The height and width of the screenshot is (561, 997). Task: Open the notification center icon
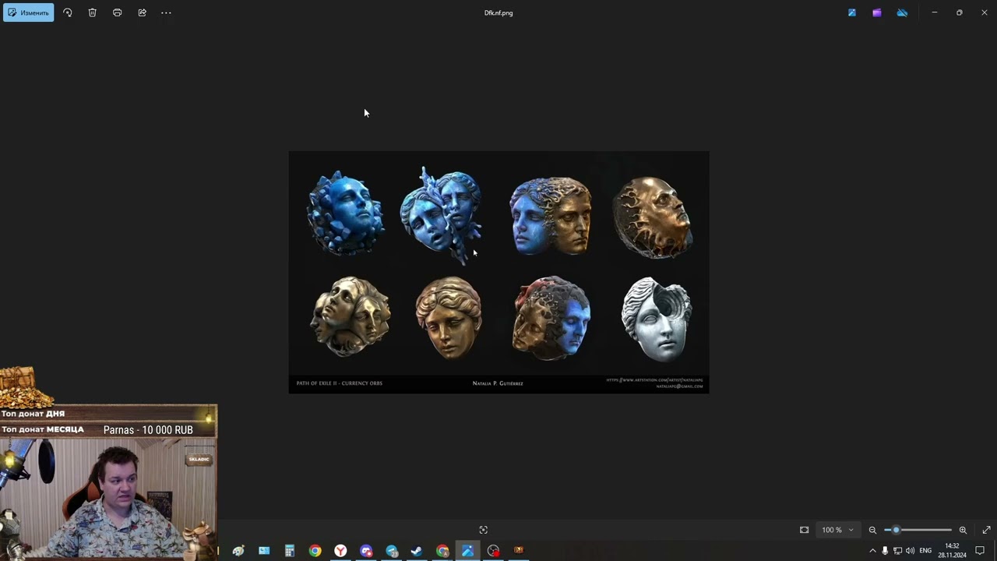click(980, 551)
